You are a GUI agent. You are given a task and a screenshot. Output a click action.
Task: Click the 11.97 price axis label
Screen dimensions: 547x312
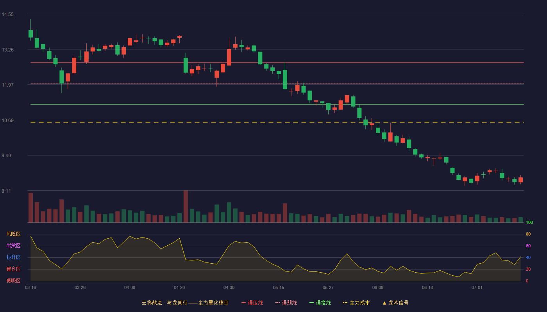(8, 85)
